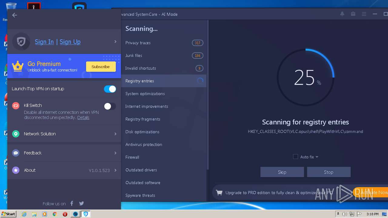Screen dimensions: 388x218
Task: Open Internet Explorer from the taskbar
Action: [24, 214]
